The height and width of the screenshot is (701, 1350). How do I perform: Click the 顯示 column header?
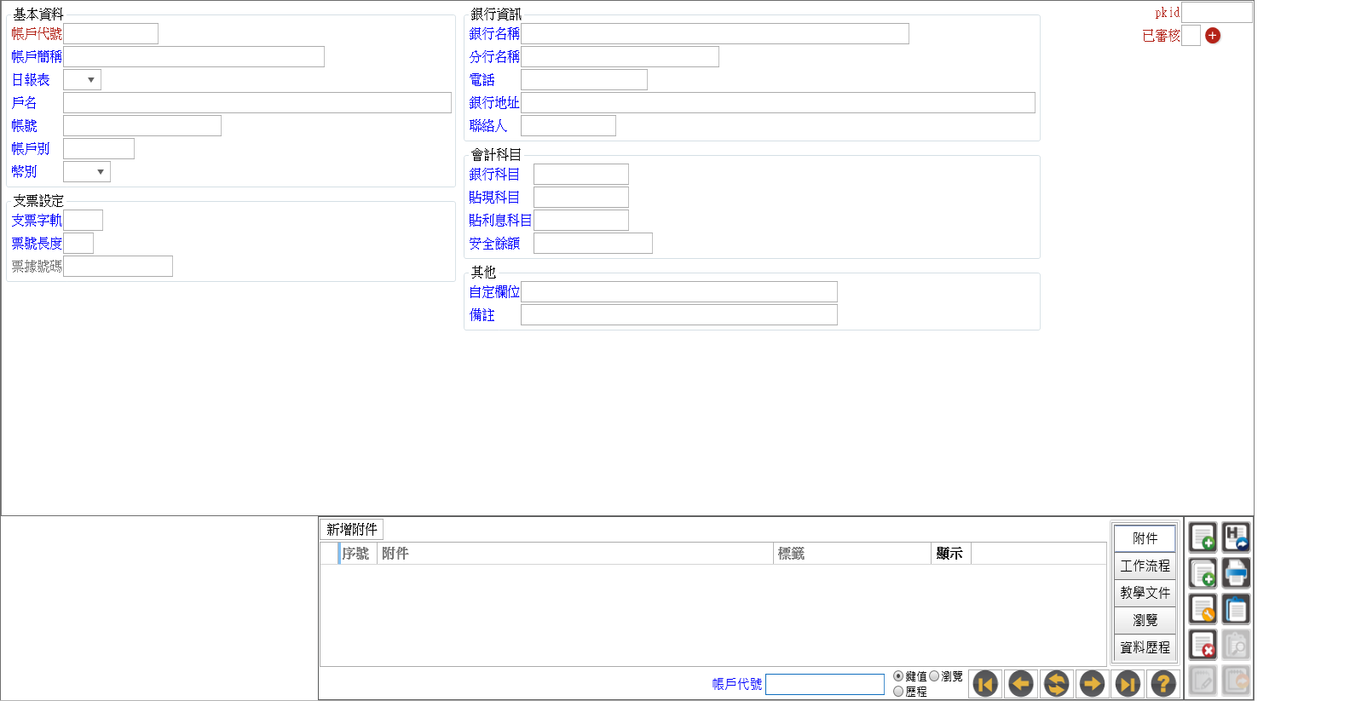click(951, 554)
